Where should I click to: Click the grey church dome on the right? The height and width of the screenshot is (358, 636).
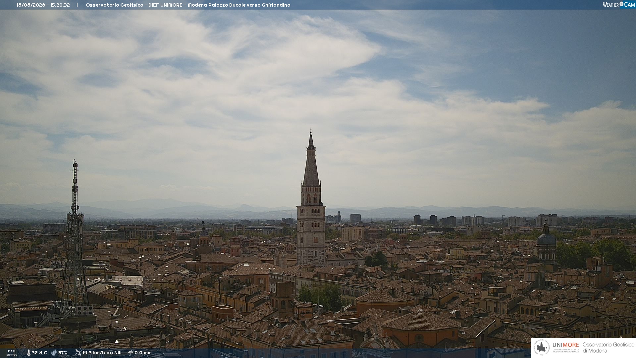546,239
